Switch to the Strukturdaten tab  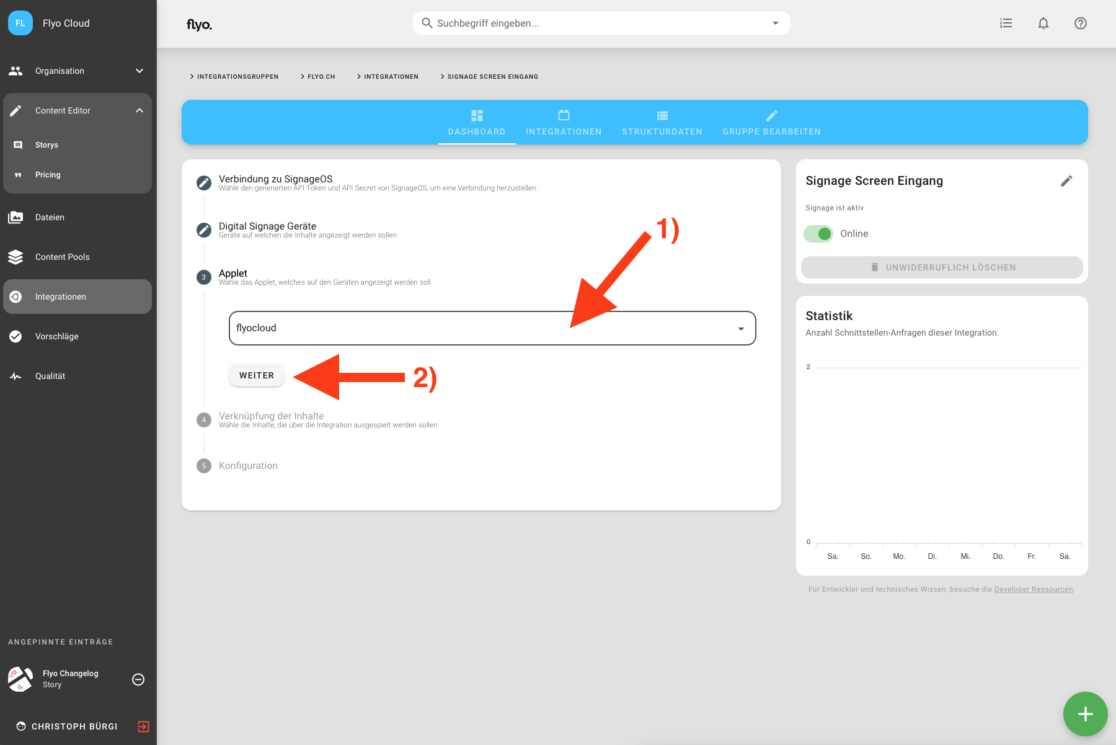[x=662, y=123]
